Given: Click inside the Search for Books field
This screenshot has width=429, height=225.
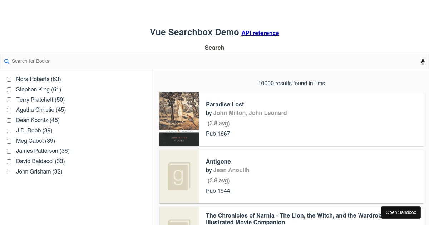Looking at the screenshot, I should point(107,61).
